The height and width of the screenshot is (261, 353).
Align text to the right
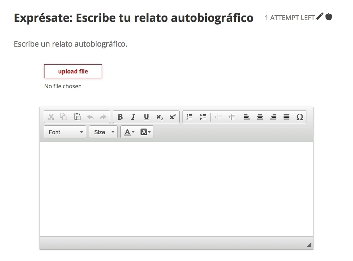(273, 117)
